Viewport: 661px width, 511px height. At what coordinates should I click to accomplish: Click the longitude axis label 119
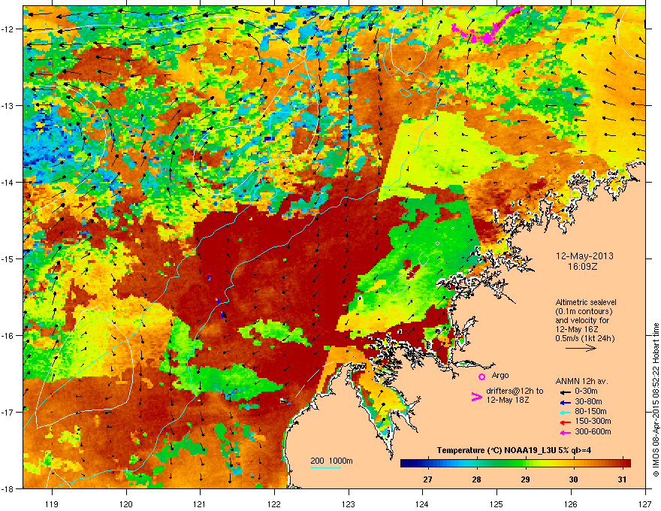(52, 503)
